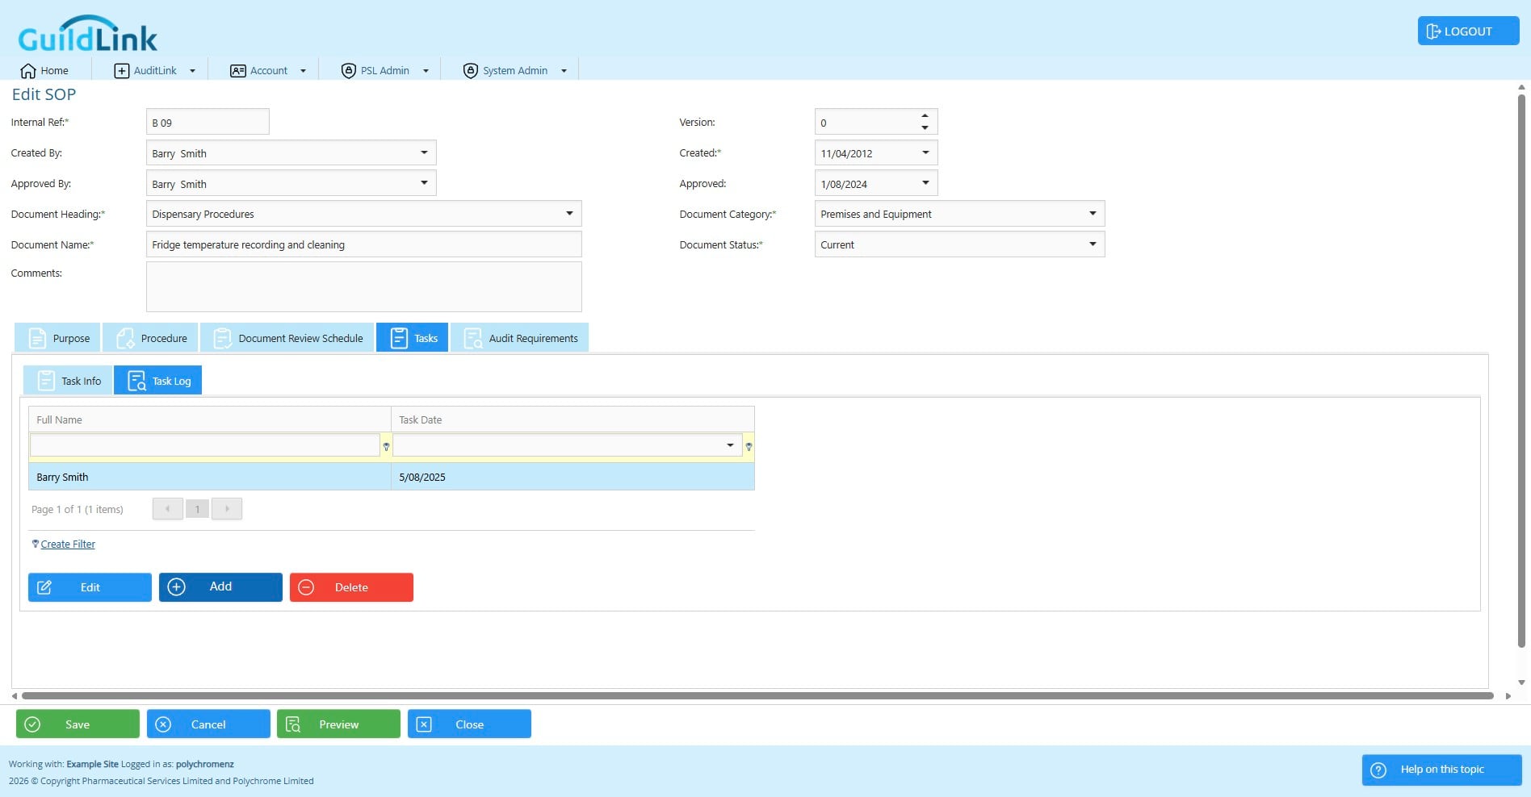Click the AuditLink plus-box icon
Screen dimensions: 1531x797
pyautogui.click(x=122, y=71)
